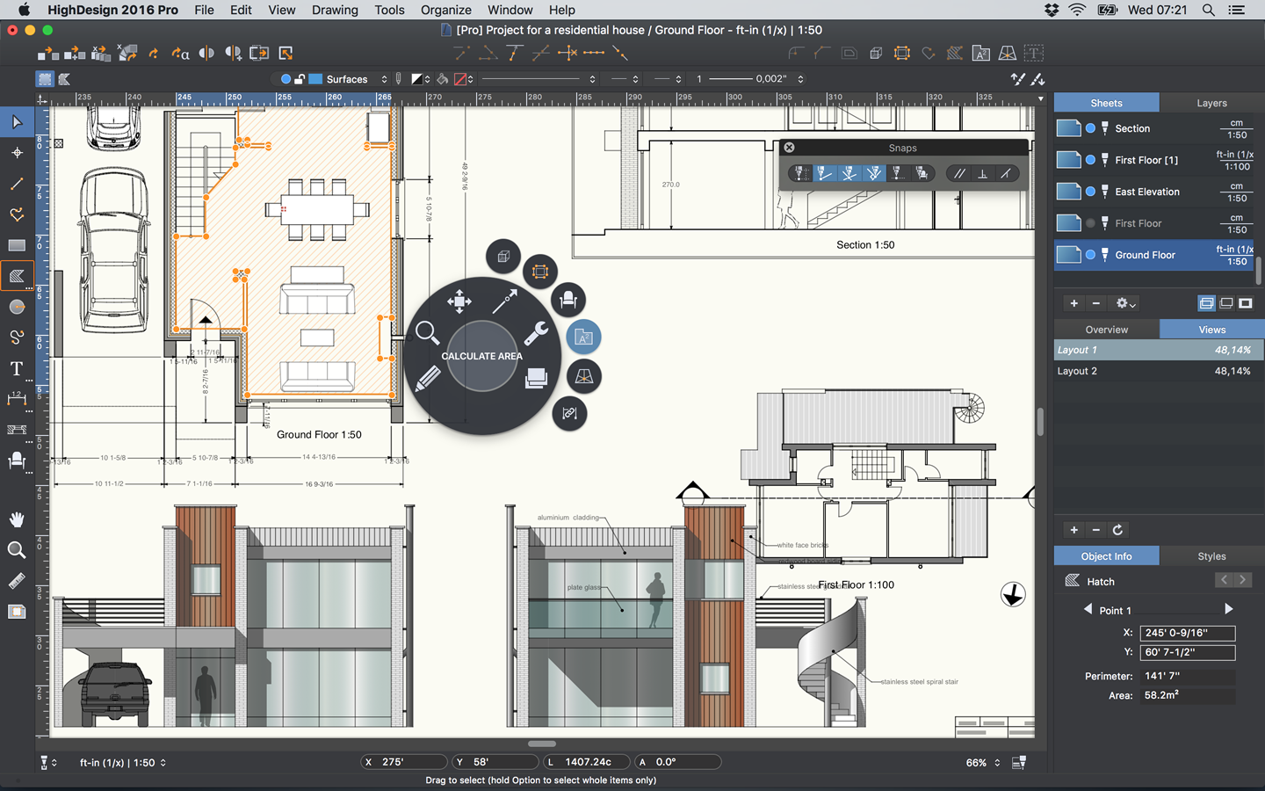Select the Zoom magnifier tool in left toolbar

click(x=17, y=550)
